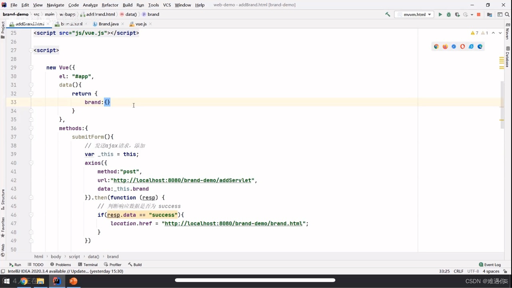This screenshot has width=512, height=288.
Task: Click the run anything window icon
Action: (500, 14)
